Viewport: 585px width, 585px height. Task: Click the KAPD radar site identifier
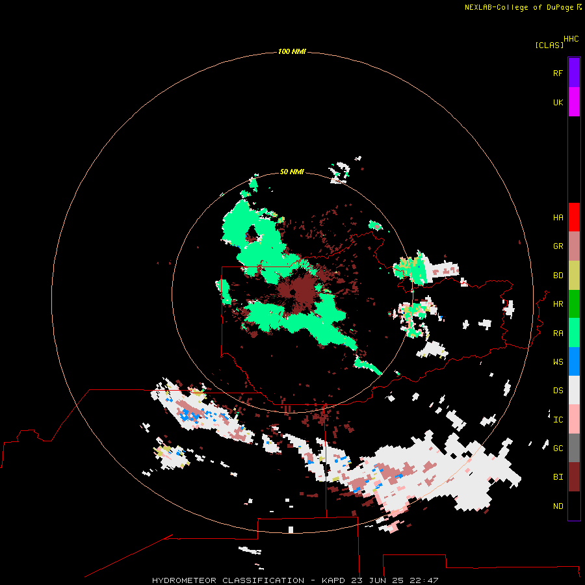333,580
